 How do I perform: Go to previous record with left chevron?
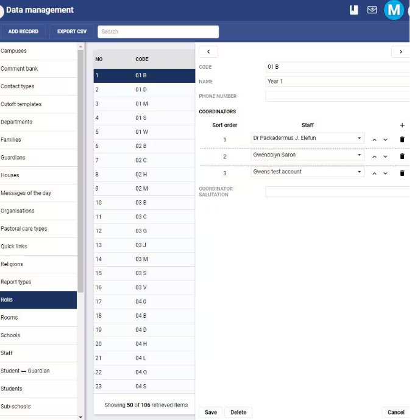208,52
